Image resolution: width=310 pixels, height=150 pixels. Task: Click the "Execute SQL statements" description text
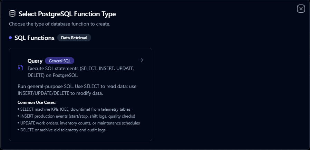tap(81, 68)
